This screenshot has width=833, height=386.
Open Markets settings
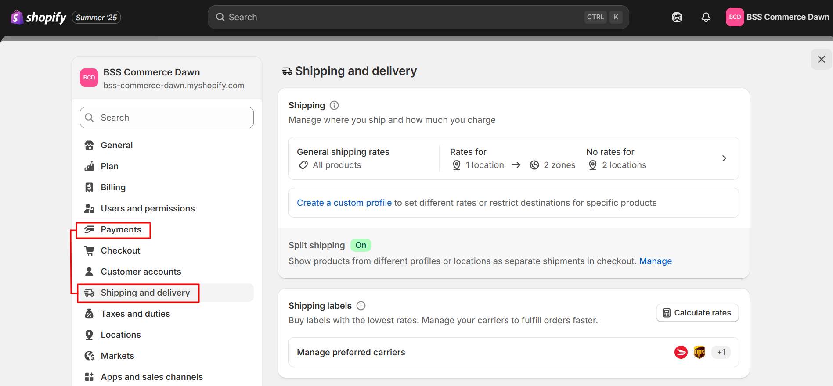(x=167, y=356)
